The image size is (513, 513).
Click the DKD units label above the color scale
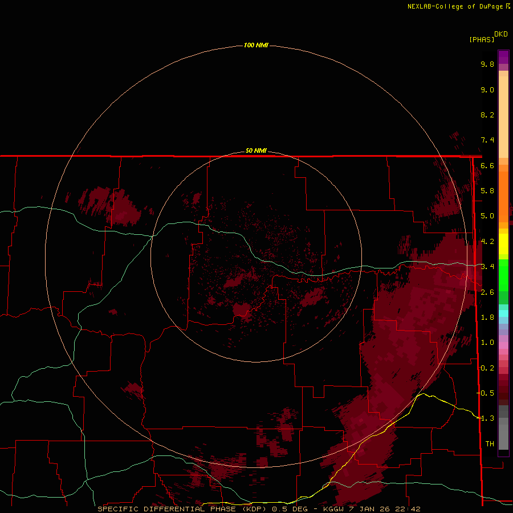[501, 34]
